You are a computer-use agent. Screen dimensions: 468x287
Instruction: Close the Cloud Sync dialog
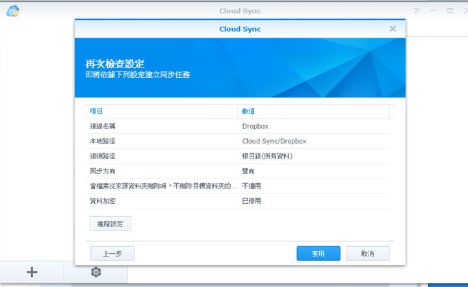tap(393, 29)
